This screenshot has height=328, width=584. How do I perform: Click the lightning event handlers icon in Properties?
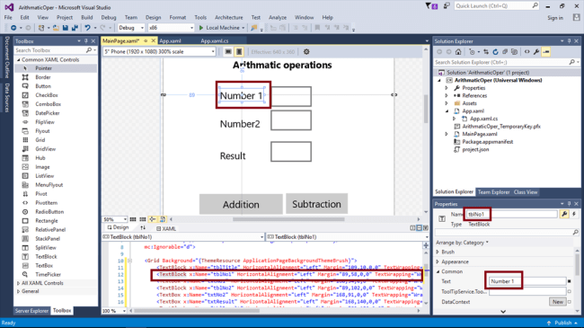[x=574, y=214]
